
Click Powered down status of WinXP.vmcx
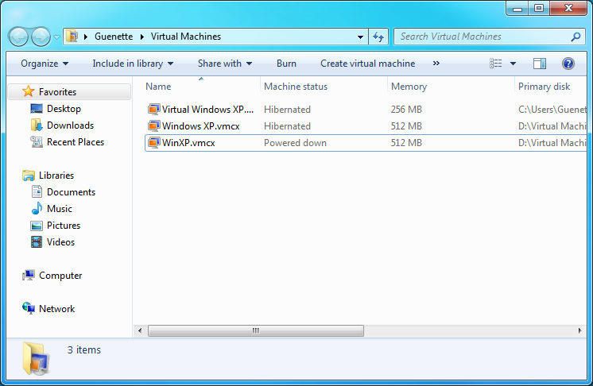(295, 143)
